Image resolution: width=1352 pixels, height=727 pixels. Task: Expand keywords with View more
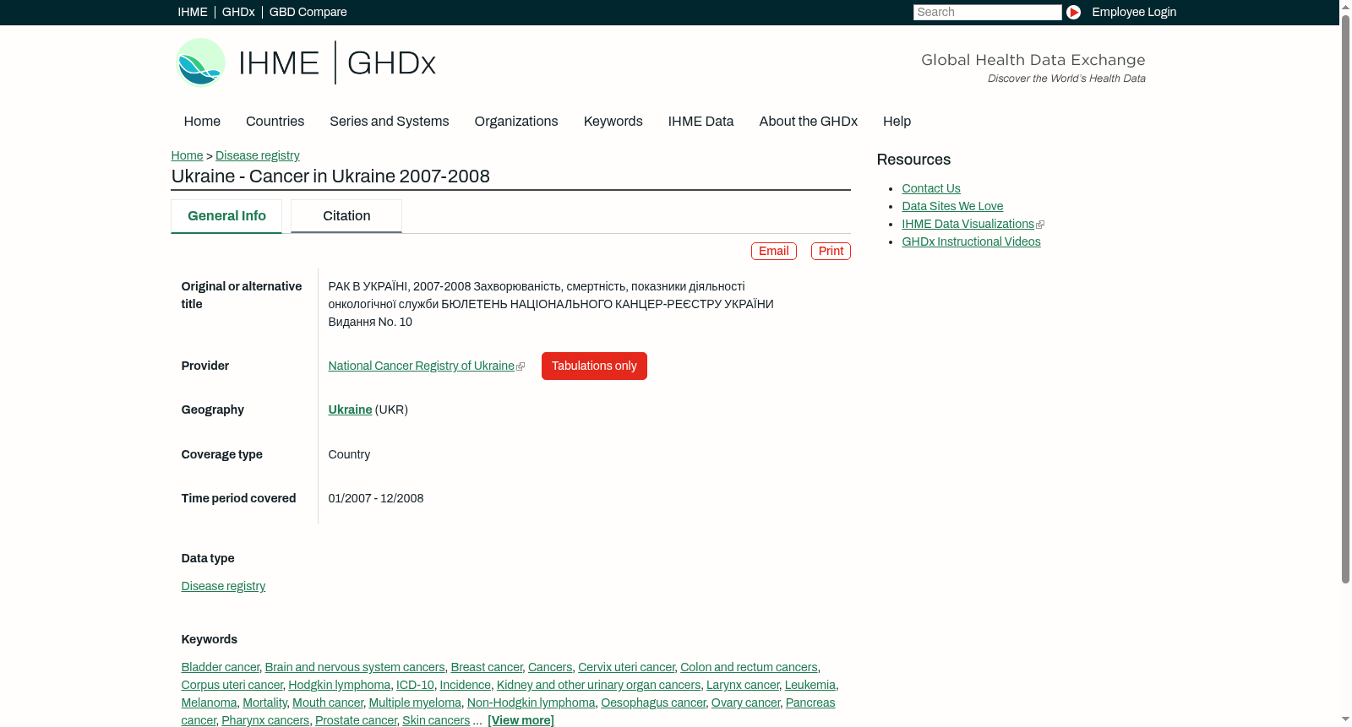[x=521, y=720]
